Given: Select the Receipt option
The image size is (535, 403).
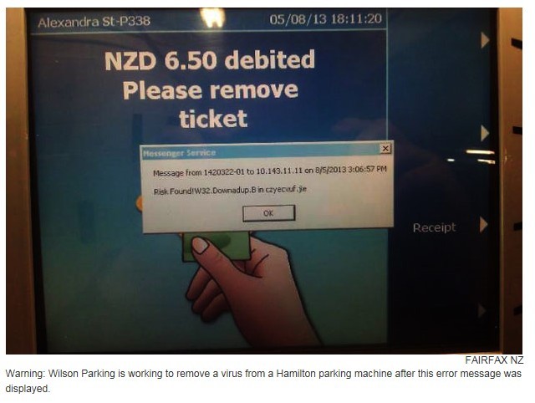Looking at the screenshot, I should (434, 227).
